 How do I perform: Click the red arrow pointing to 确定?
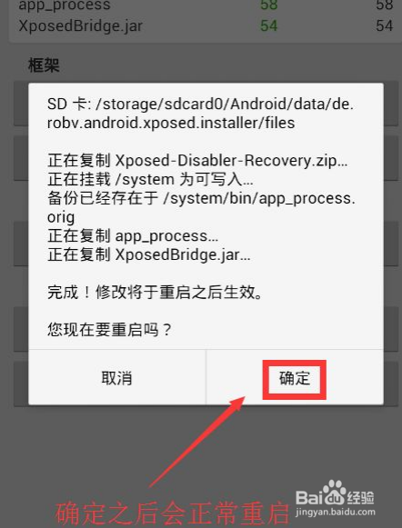coord(197,442)
